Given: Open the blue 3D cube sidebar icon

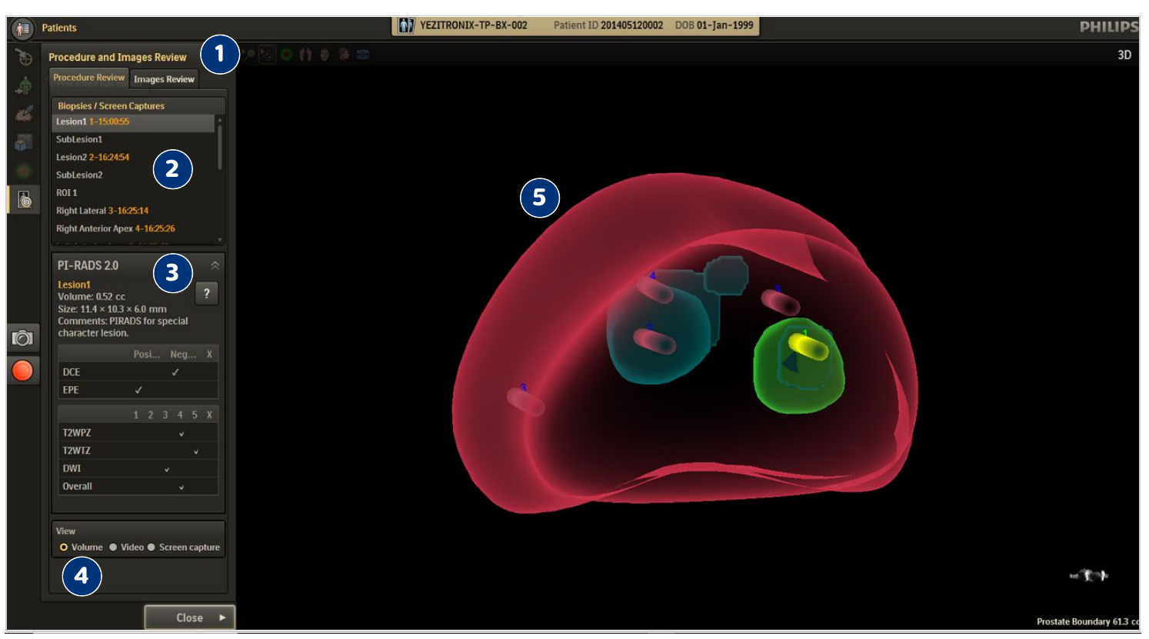Looking at the screenshot, I should (24, 142).
